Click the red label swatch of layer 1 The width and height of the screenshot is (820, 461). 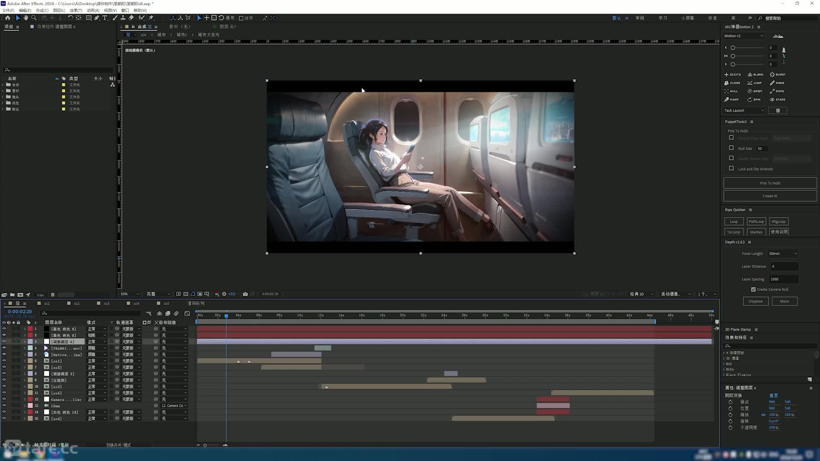tap(30, 329)
